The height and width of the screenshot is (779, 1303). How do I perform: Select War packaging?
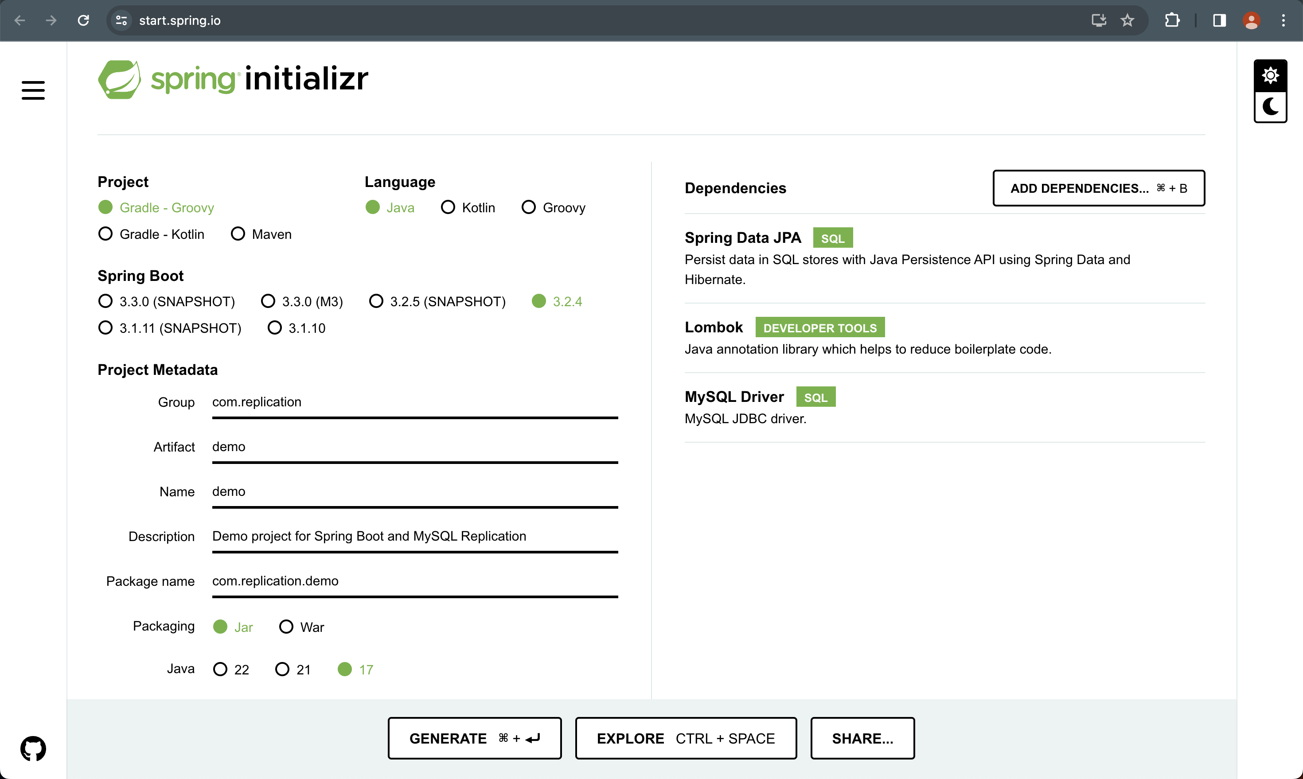[302, 627]
